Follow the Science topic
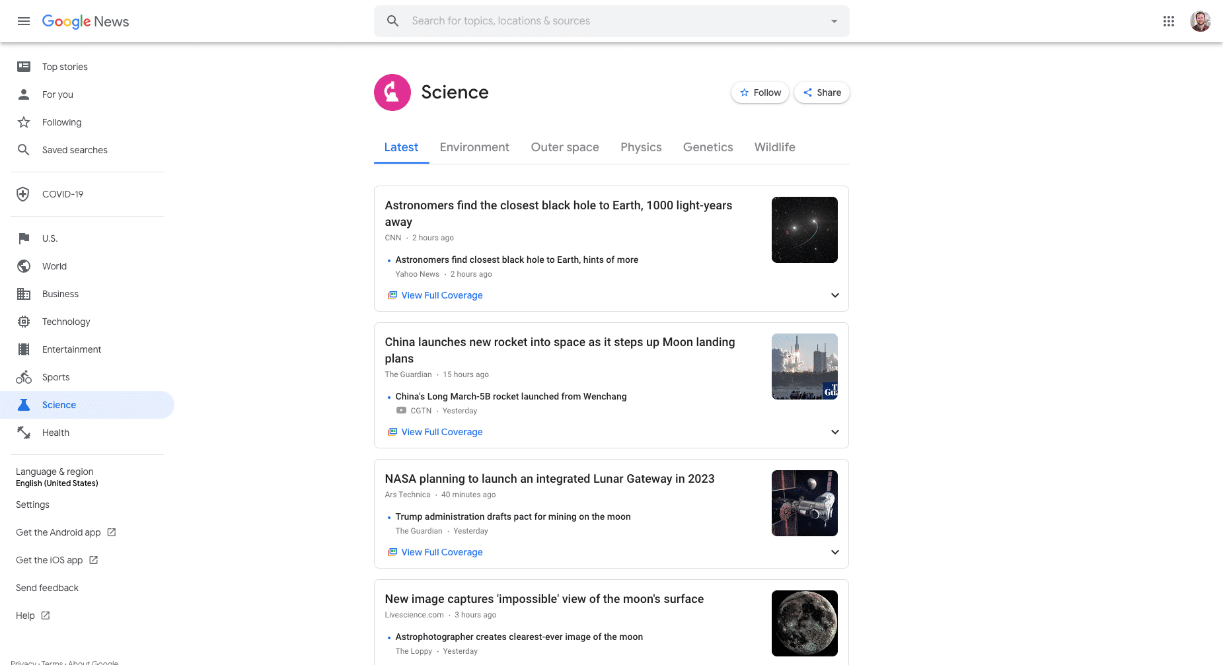1223x665 pixels. click(x=759, y=92)
